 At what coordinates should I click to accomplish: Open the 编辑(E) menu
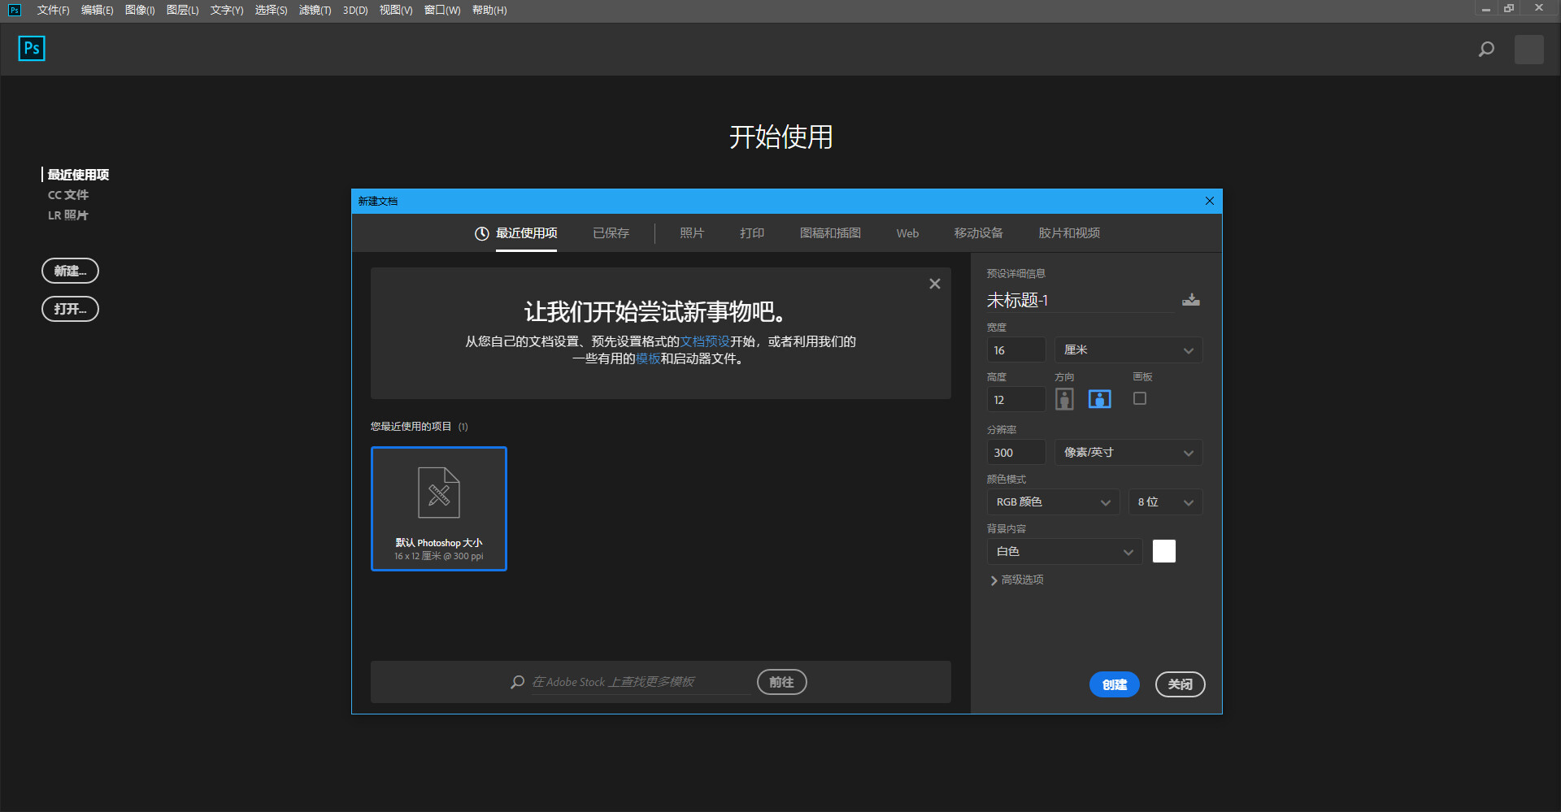click(97, 10)
